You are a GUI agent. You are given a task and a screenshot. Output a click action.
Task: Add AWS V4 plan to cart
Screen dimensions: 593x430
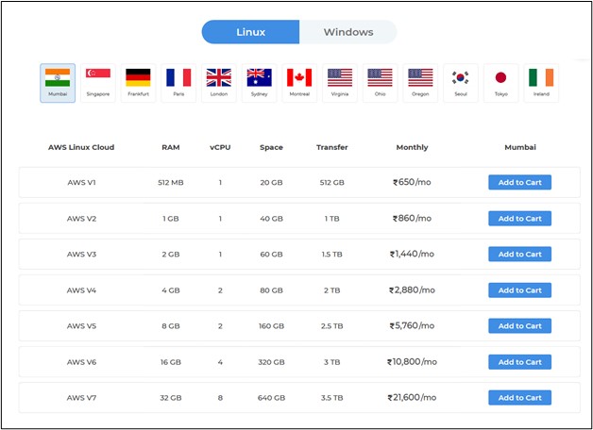(519, 290)
